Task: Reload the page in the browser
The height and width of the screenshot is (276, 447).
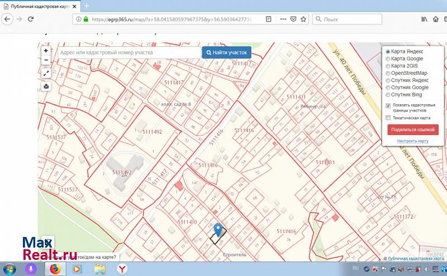Action: point(30,19)
